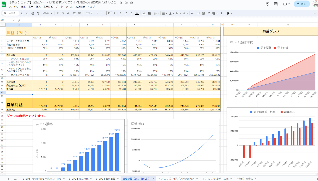The image size is (318, 181).
Task: Switch to the STEP2：販売目標 sheet tab
Action: [79, 179]
